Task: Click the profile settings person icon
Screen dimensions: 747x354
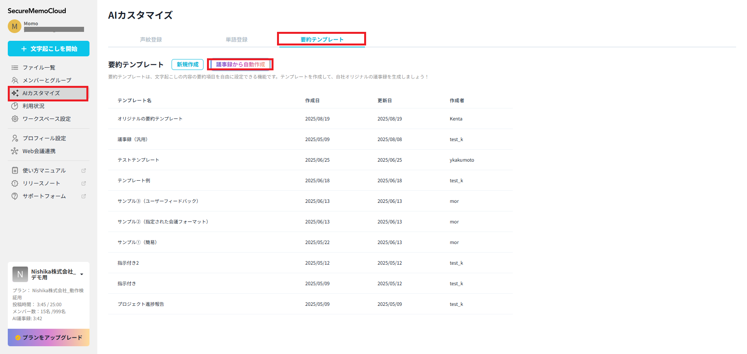Action: click(15, 138)
